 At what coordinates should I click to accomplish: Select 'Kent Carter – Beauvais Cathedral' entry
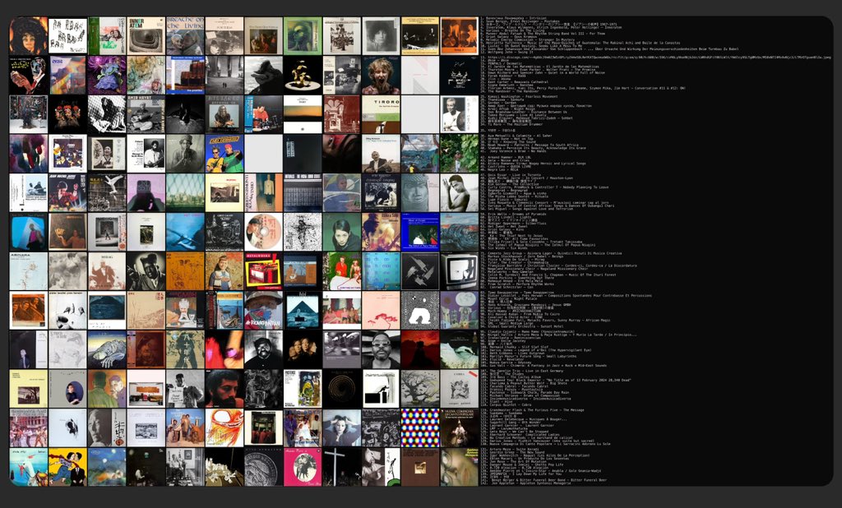[x=515, y=82]
